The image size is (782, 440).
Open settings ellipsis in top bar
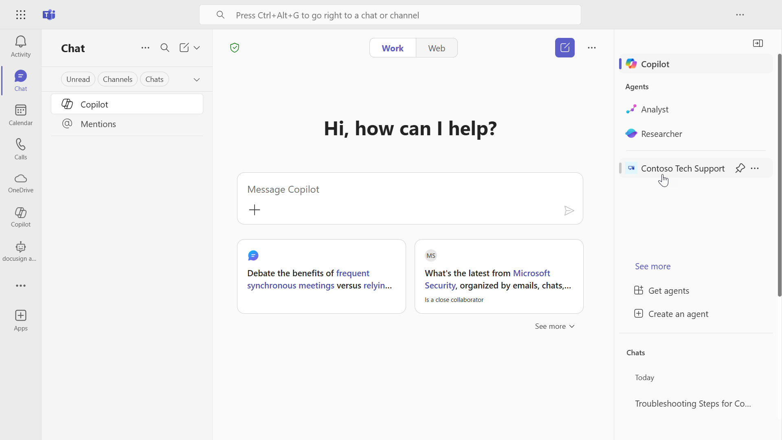[740, 15]
